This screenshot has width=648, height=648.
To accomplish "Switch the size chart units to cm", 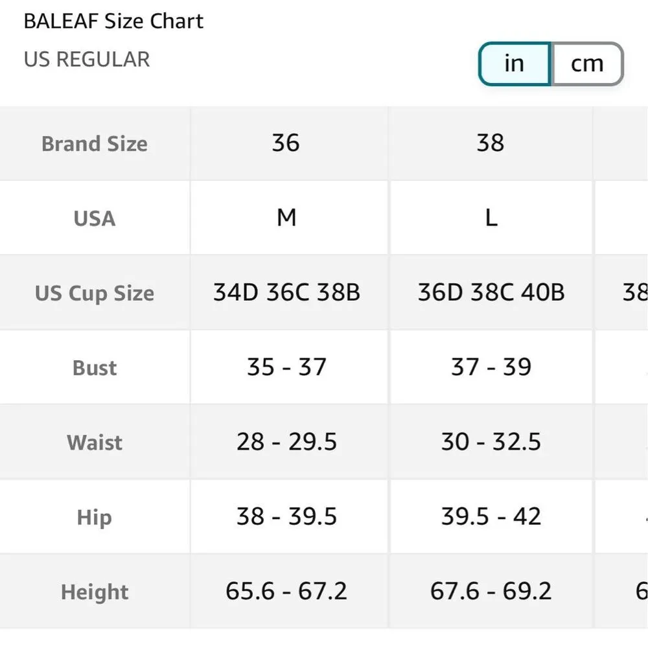I will (587, 64).
